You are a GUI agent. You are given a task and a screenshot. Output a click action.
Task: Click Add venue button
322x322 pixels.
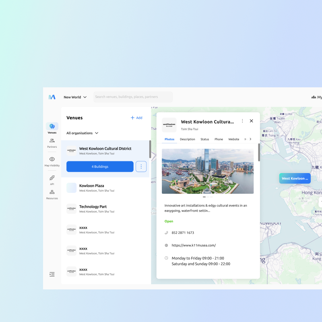click(x=136, y=118)
